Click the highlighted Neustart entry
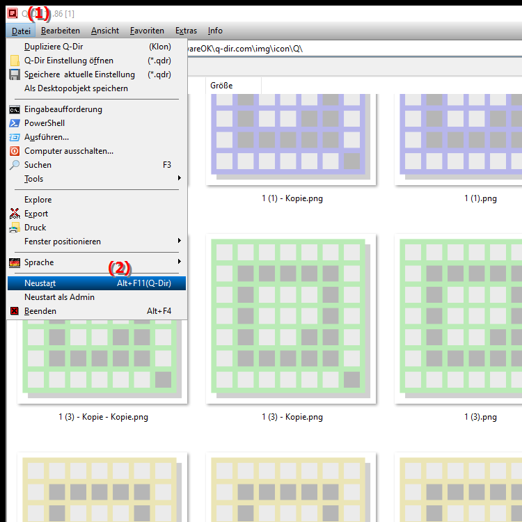This screenshot has height=522, width=522. coord(97,283)
